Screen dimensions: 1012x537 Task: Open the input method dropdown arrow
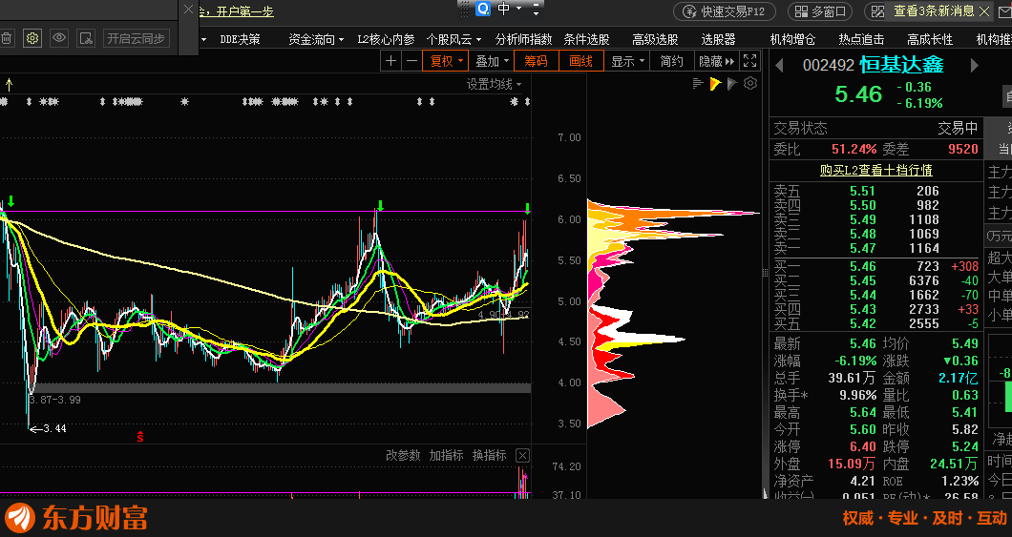point(518,9)
